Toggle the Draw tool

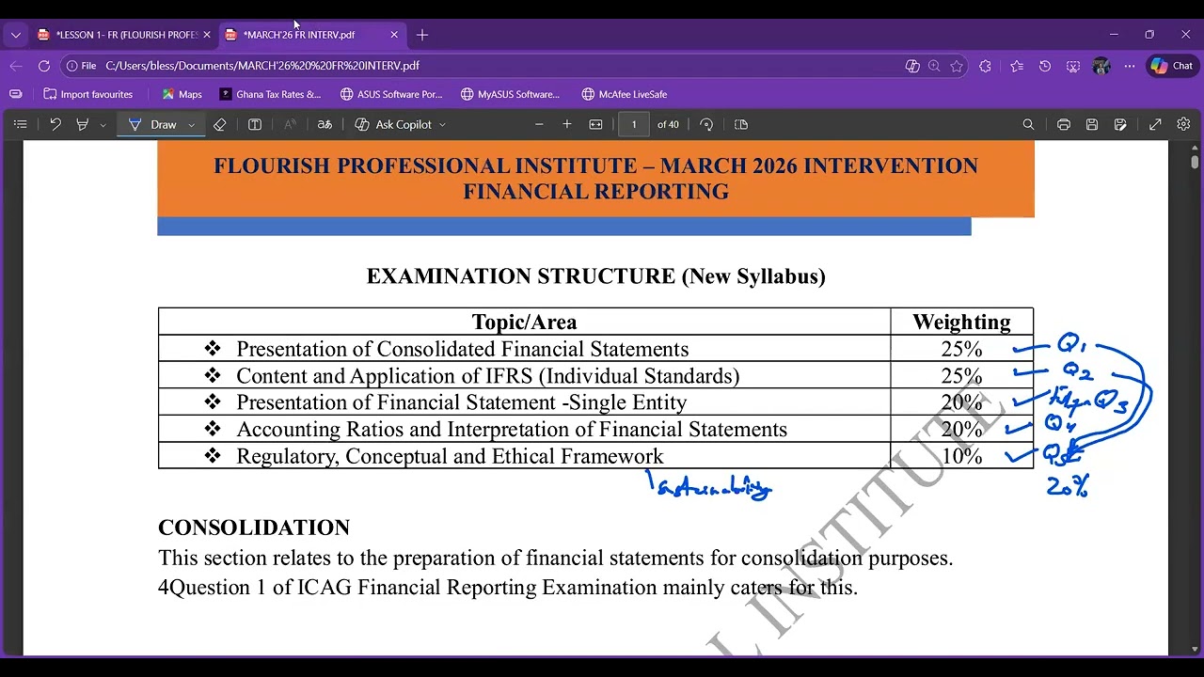[153, 124]
